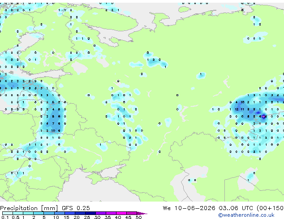Pick the 45–50 mm legend swatch
The width and height of the screenshot is (284, 219).
132,213
